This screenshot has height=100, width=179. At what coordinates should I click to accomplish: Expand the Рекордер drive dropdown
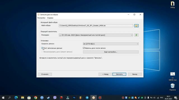point(96,35)
